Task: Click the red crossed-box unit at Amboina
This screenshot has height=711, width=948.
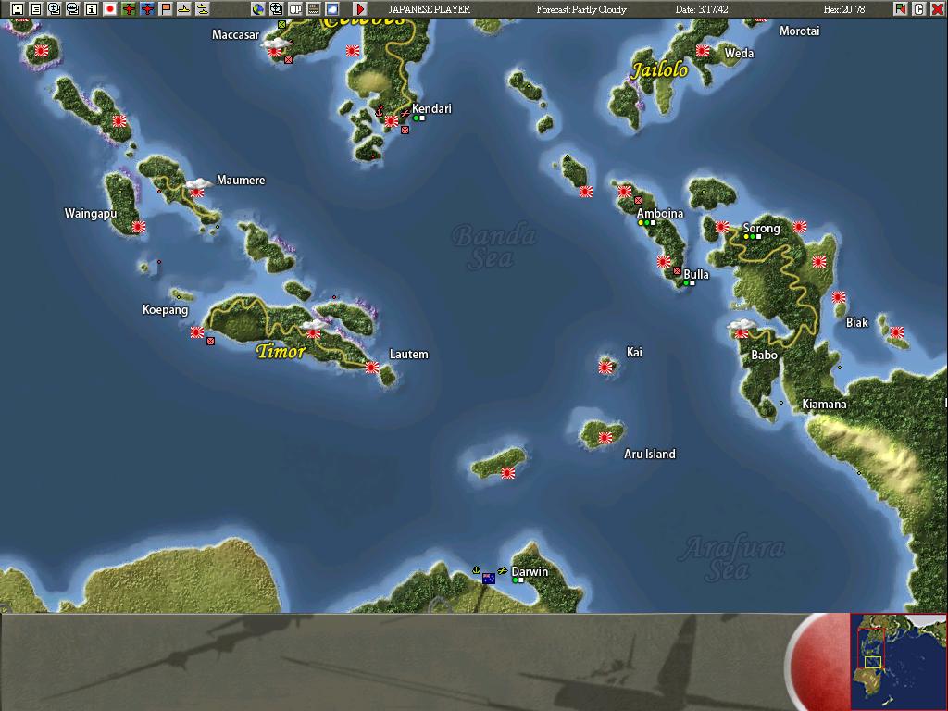Action: point(638,200)
